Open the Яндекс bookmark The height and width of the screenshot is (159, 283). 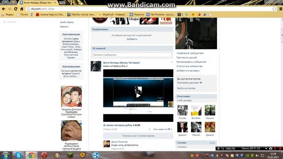[x=8, y=15]
